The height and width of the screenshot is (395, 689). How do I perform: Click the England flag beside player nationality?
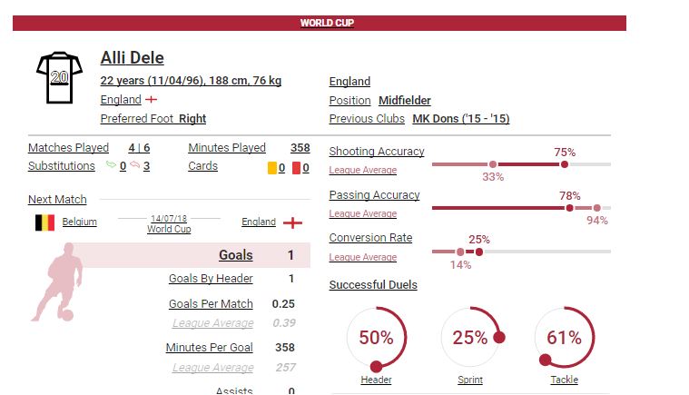point(152,100)
